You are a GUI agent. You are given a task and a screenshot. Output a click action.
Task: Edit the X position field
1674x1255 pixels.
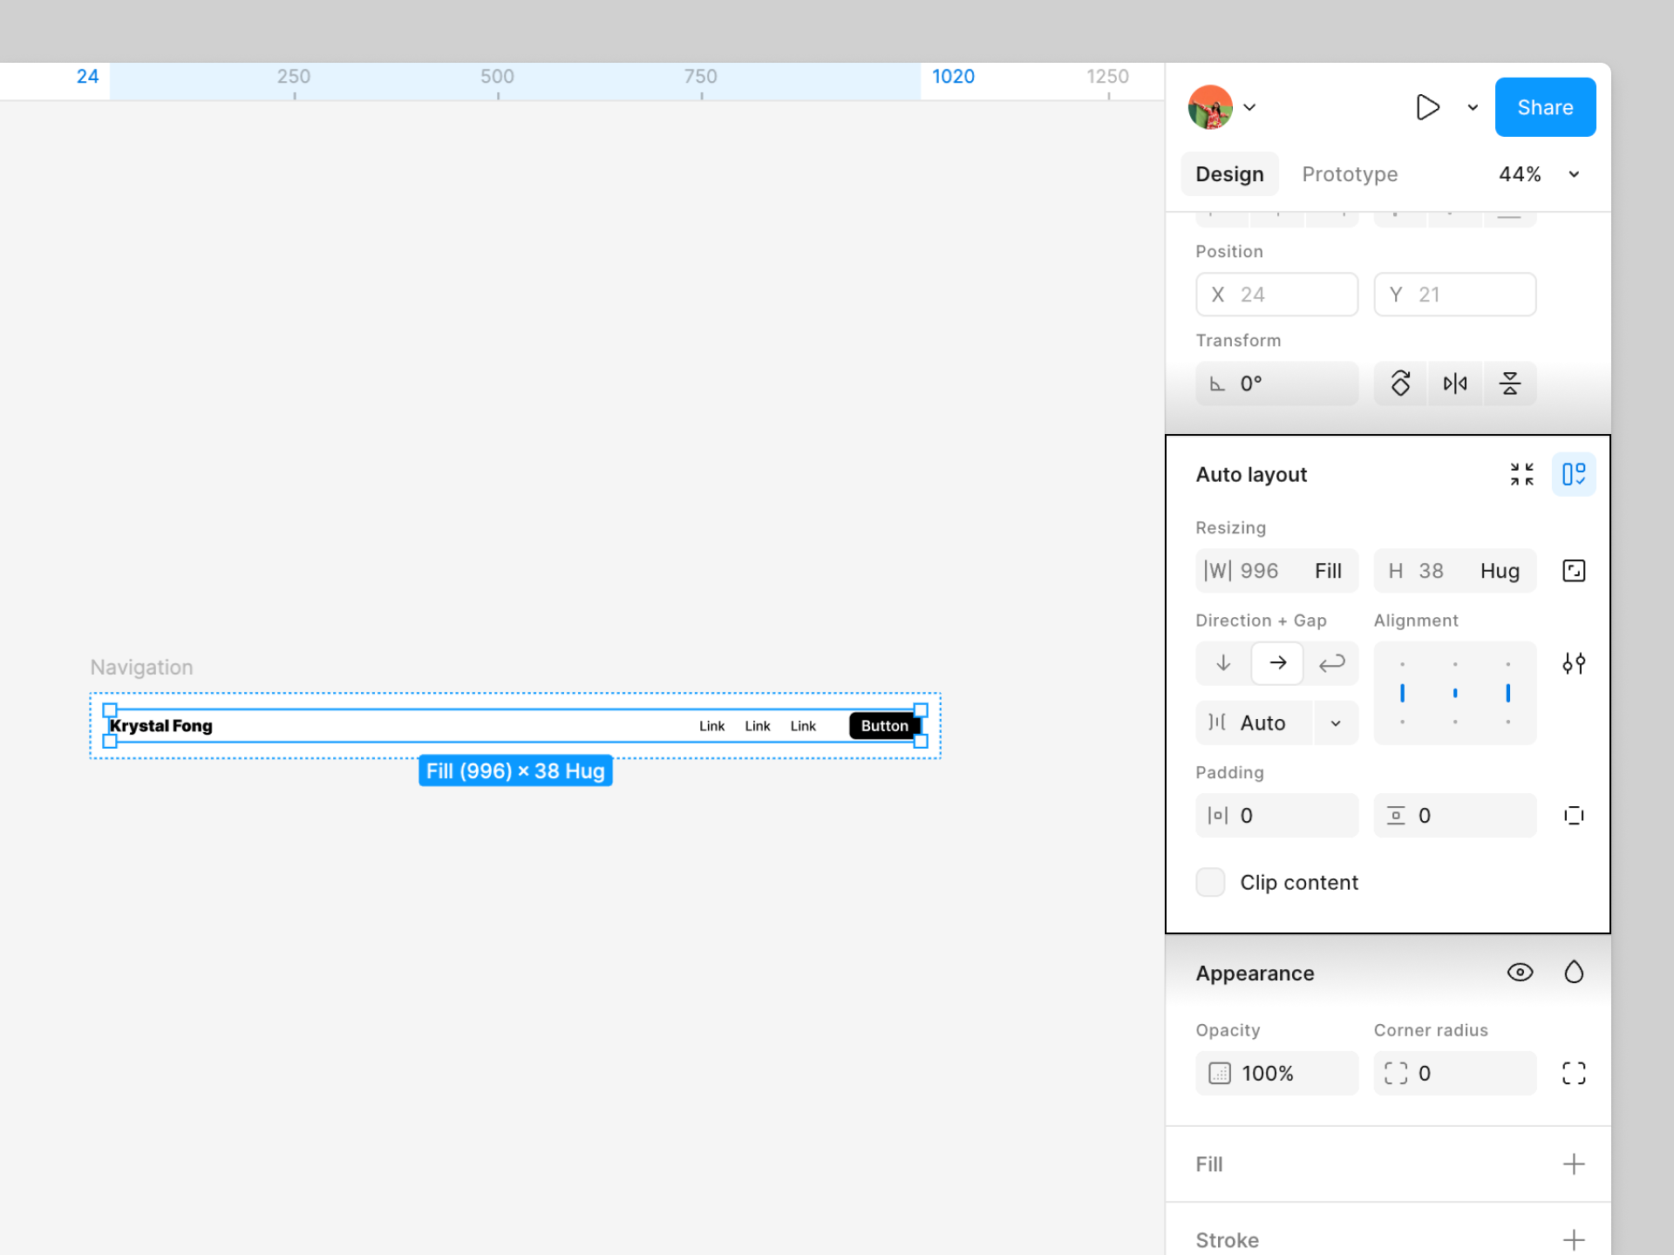pyautogui.click(x=1276, y=295)
